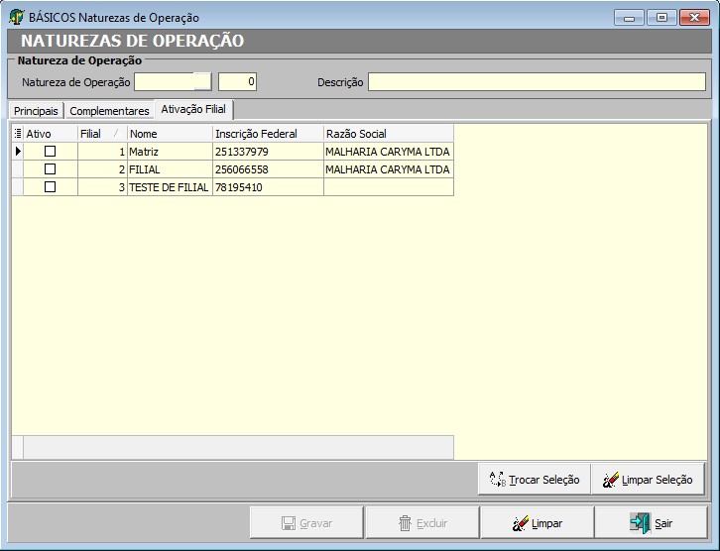Click the grid column selector icon

pos(17,134)
